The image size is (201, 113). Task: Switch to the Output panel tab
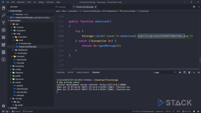pos(70,73)
